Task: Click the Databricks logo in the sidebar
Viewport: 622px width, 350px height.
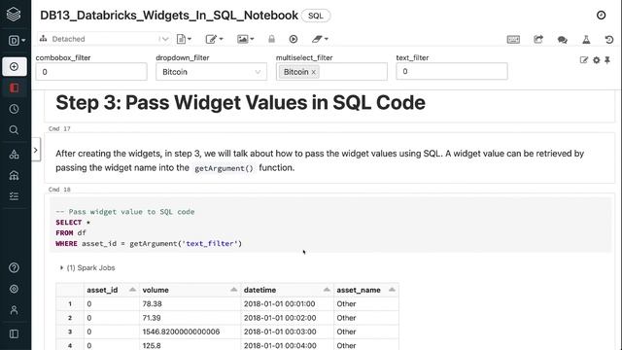Action: [x=14, y=15]
